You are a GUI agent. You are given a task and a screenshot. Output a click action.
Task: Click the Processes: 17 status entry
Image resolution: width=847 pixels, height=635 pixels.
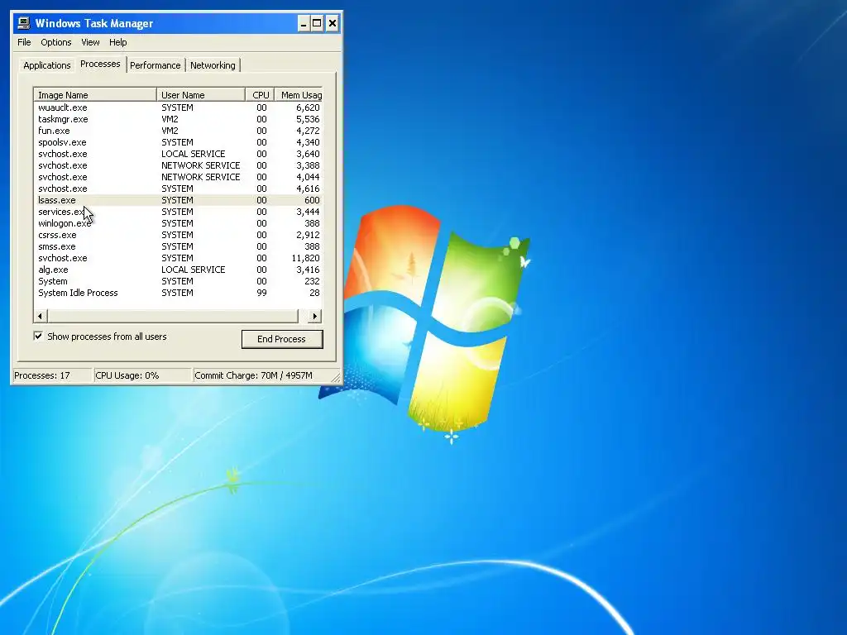[x=52, y=375]
